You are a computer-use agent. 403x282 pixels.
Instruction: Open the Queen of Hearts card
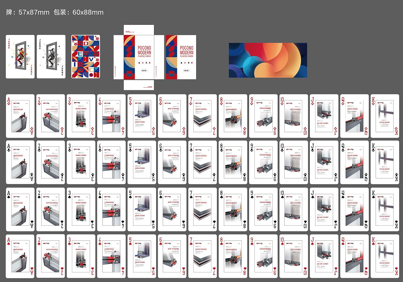point(355,256)
